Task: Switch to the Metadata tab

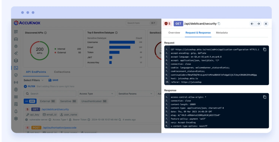Action: click(222, 33)
